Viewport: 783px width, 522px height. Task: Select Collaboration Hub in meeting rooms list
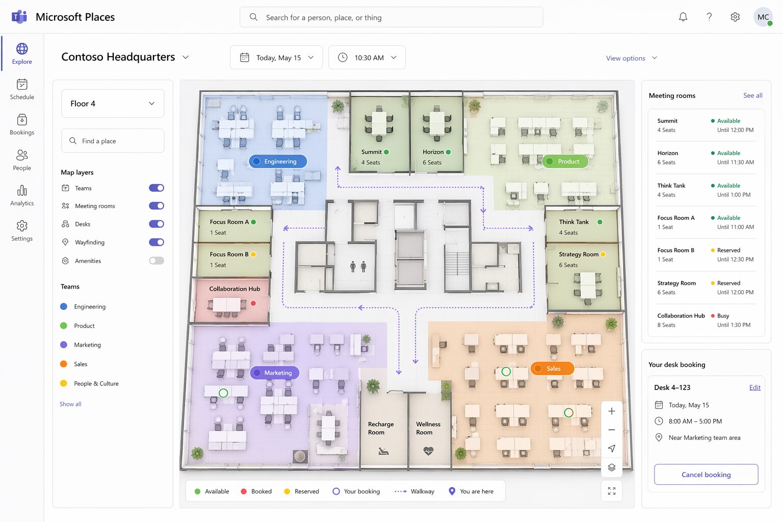(706, 320)
